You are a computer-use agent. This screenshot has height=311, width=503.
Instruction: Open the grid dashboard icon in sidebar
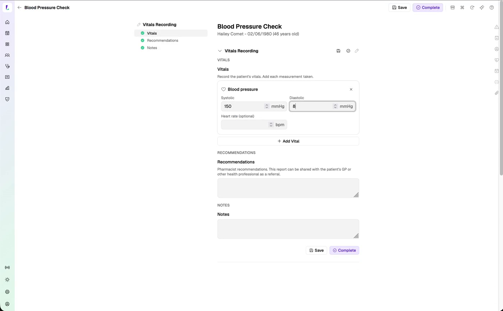pos(7,44)
